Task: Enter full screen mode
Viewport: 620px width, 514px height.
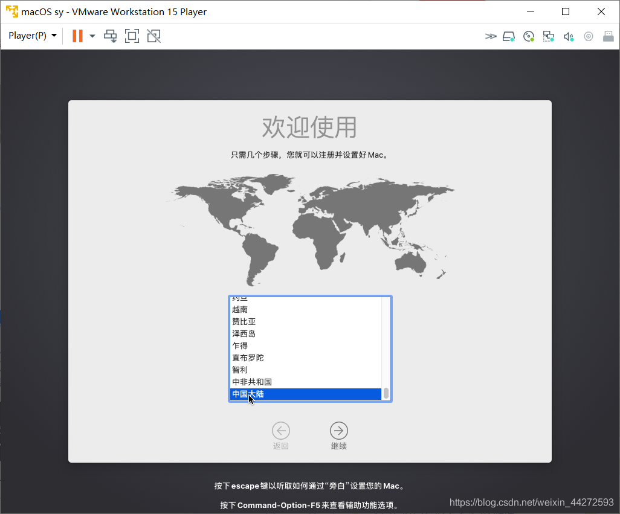Action: point(132,36)
